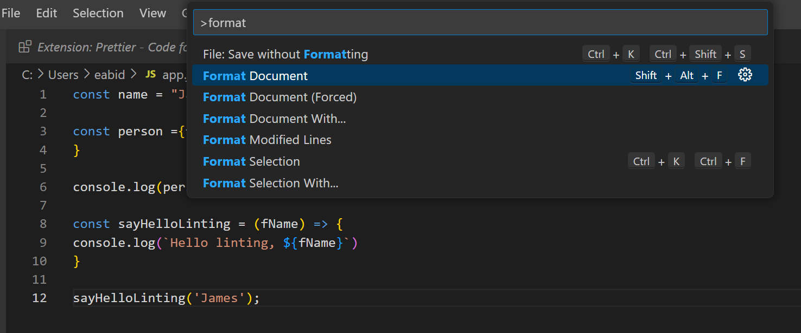Screen dimensions: 801x333
Task: Expand the Users breadcrumb folder
Action: tap(63, 75)
